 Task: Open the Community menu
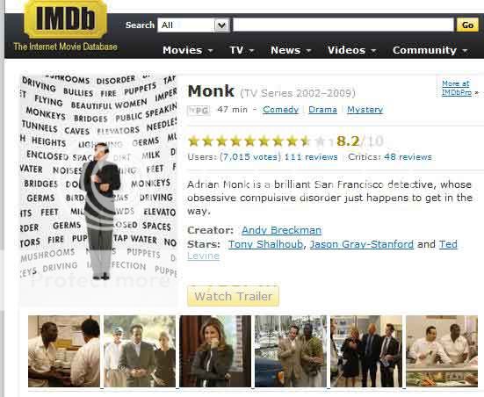coord(430,50)
